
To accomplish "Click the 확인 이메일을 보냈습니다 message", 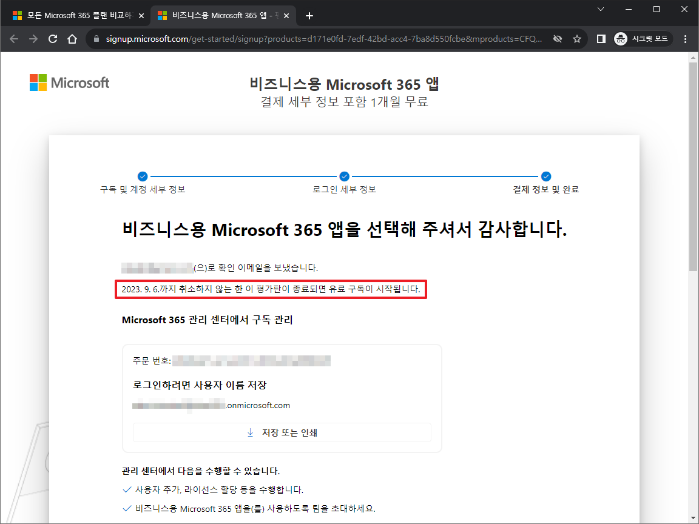I will [220, 268].
